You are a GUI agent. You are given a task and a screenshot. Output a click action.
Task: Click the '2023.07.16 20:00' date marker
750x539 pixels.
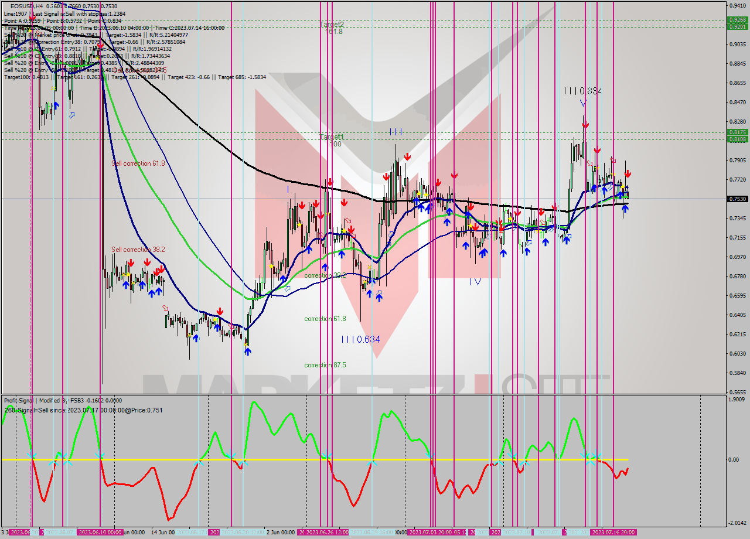coord(614,532)
